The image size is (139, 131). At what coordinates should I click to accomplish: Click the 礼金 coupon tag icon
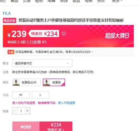11,52
